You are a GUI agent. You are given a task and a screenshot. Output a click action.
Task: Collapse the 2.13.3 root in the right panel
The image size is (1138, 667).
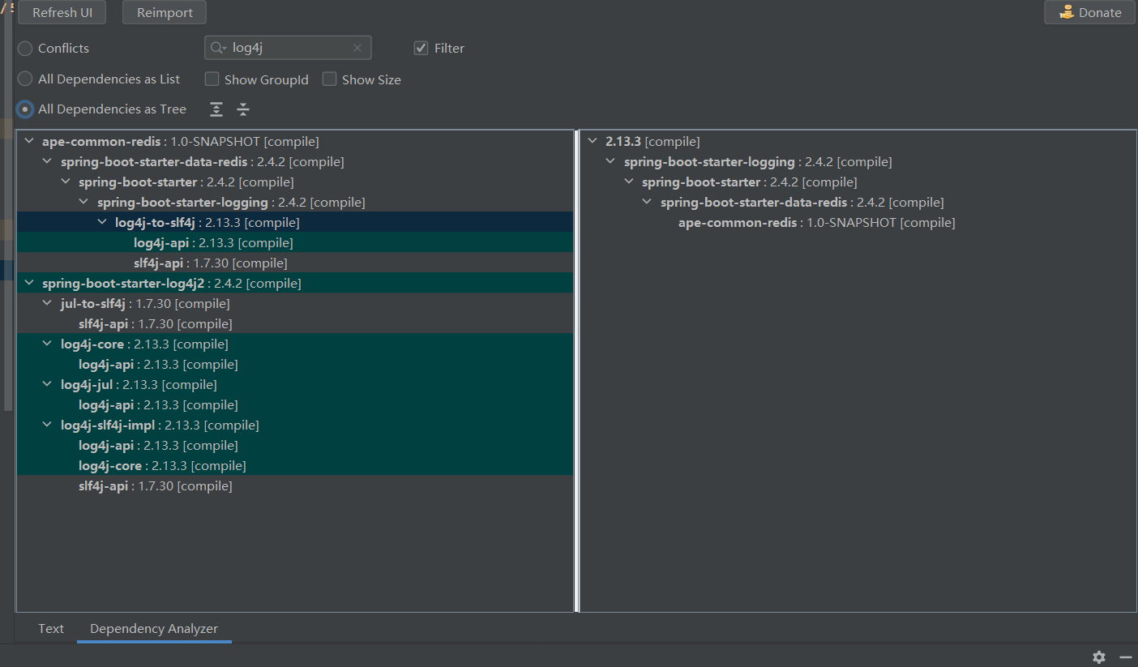coord(593,141)
